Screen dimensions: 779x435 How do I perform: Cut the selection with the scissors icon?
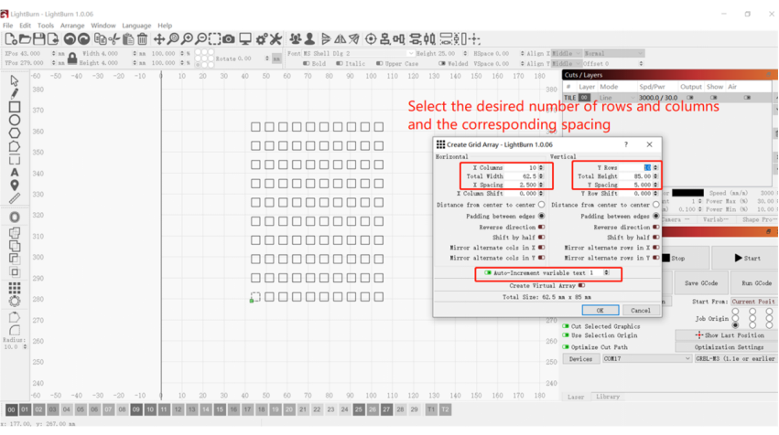114,39
